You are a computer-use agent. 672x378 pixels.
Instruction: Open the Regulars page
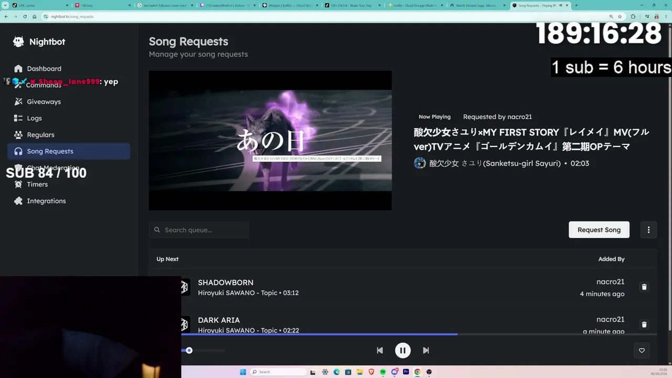[69, 135]
